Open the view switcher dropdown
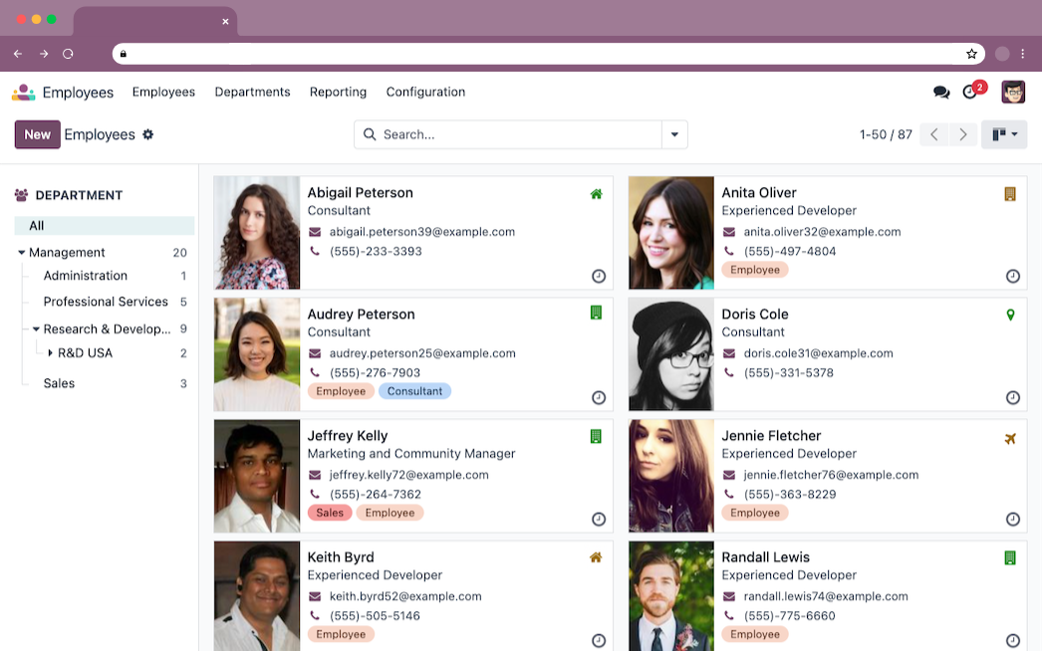 (1004, 134)
